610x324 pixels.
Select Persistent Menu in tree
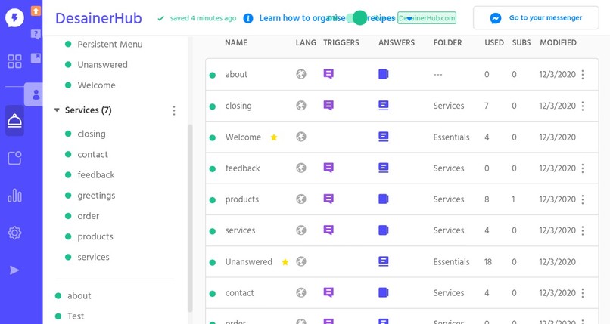tap(110, 45)
